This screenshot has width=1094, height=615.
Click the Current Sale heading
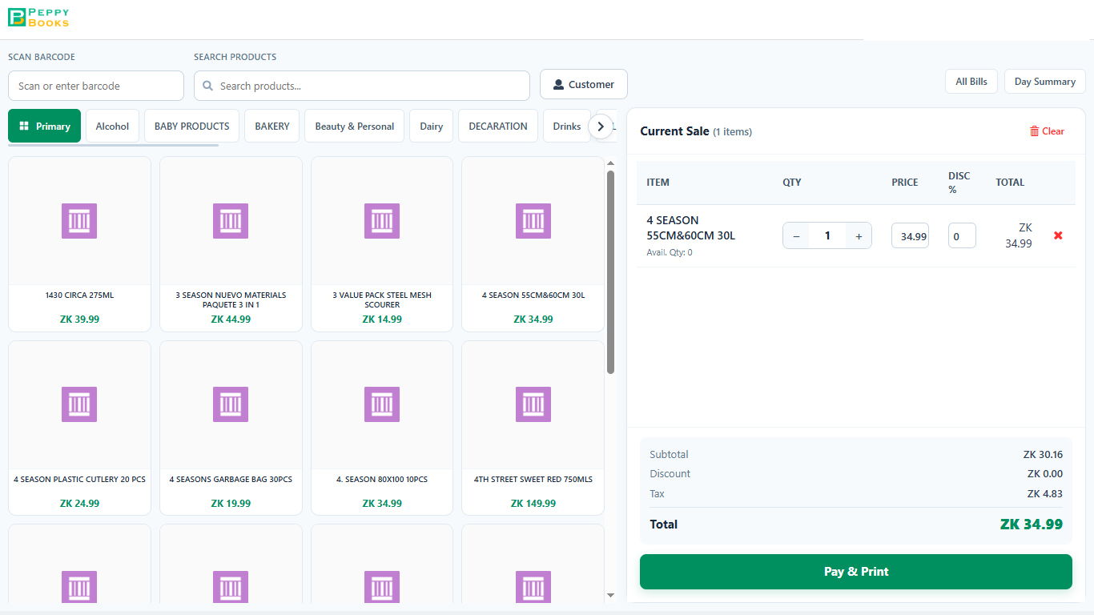pos(674,131)
